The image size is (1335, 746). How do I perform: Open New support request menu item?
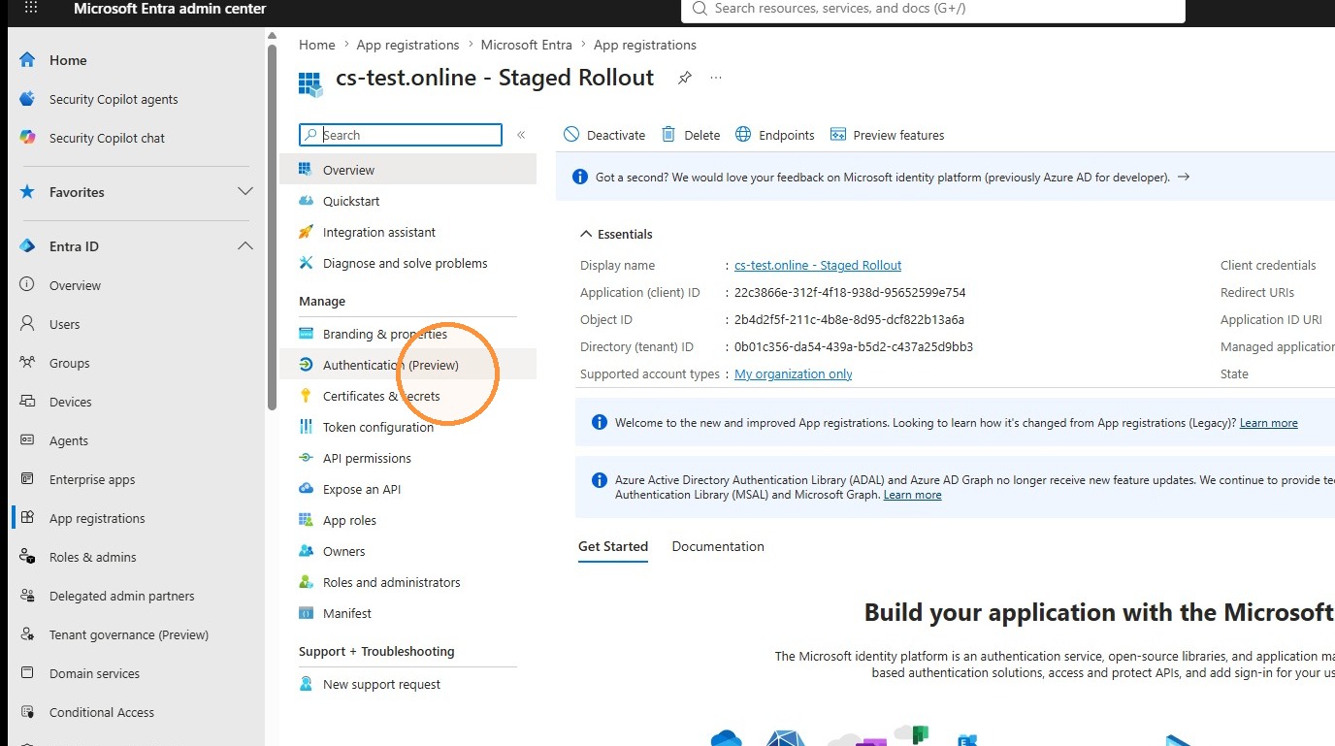tap(407, 684)
